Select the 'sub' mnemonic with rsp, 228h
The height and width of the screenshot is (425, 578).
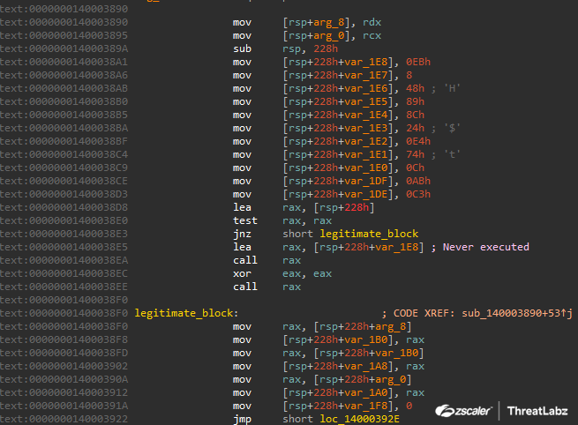(242, 50)
